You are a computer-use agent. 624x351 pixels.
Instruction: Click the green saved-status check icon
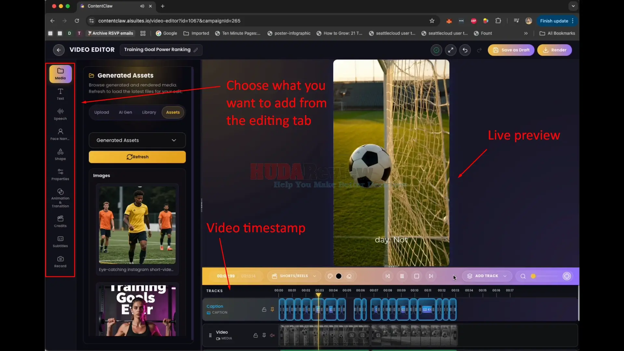[x=436, y=50]
